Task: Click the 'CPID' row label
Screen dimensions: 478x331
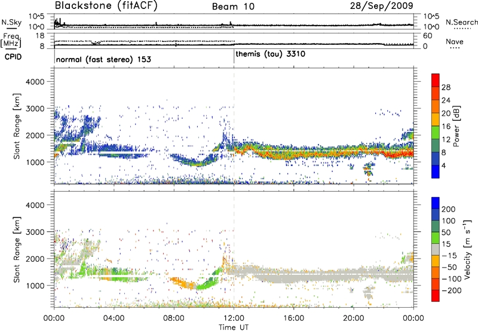Action: coord(13,57)
